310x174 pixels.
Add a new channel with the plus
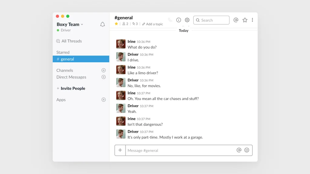point(104,70)
